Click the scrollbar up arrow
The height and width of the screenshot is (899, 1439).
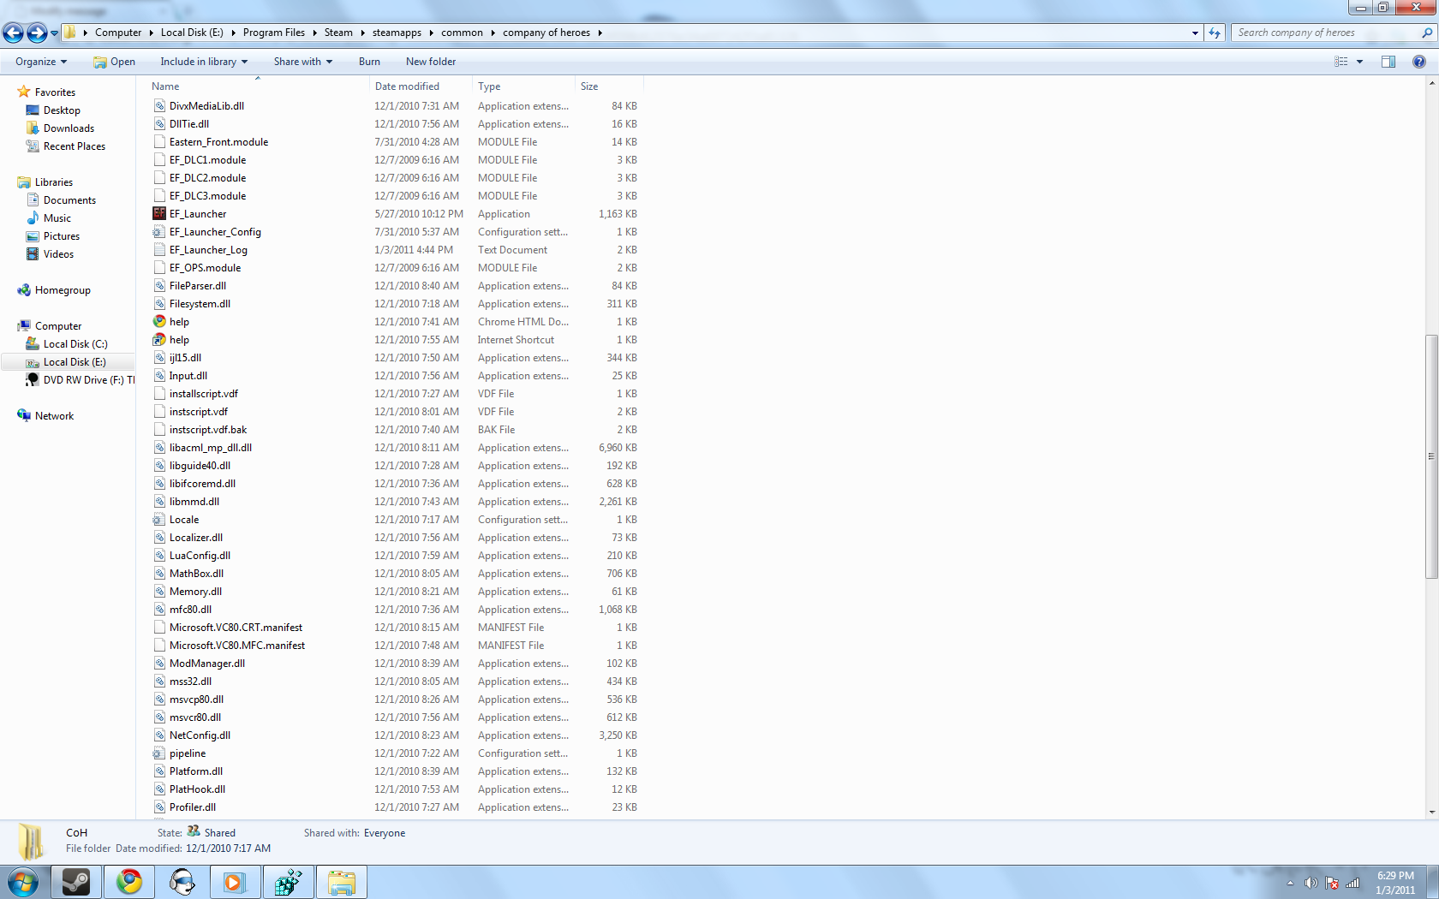click(1431, 83)
